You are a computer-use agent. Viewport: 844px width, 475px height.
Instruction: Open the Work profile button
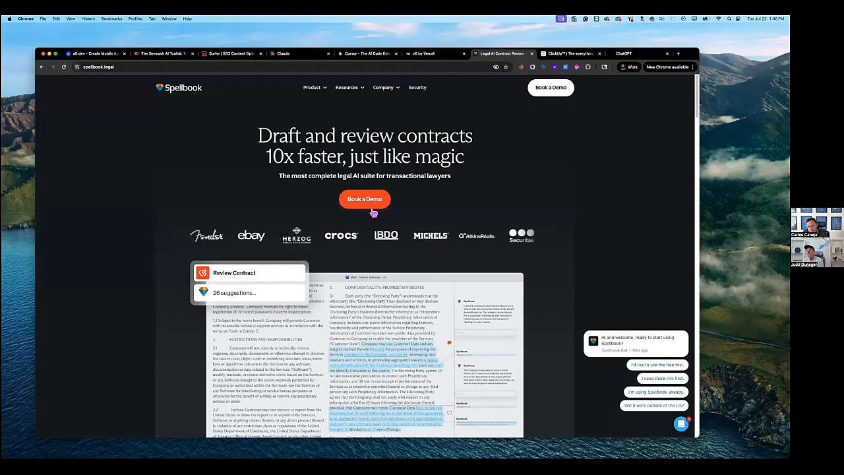pyautogui.click(x=629, y=67)
